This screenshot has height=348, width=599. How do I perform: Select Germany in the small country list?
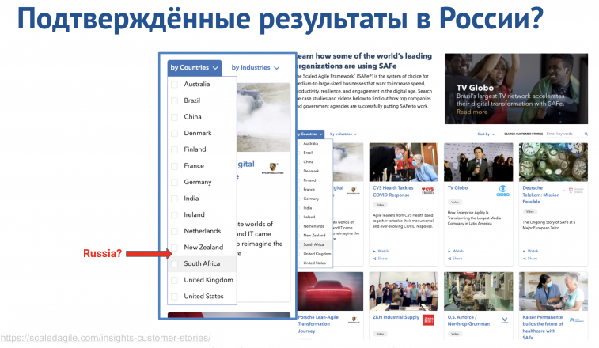pos(311,199)
